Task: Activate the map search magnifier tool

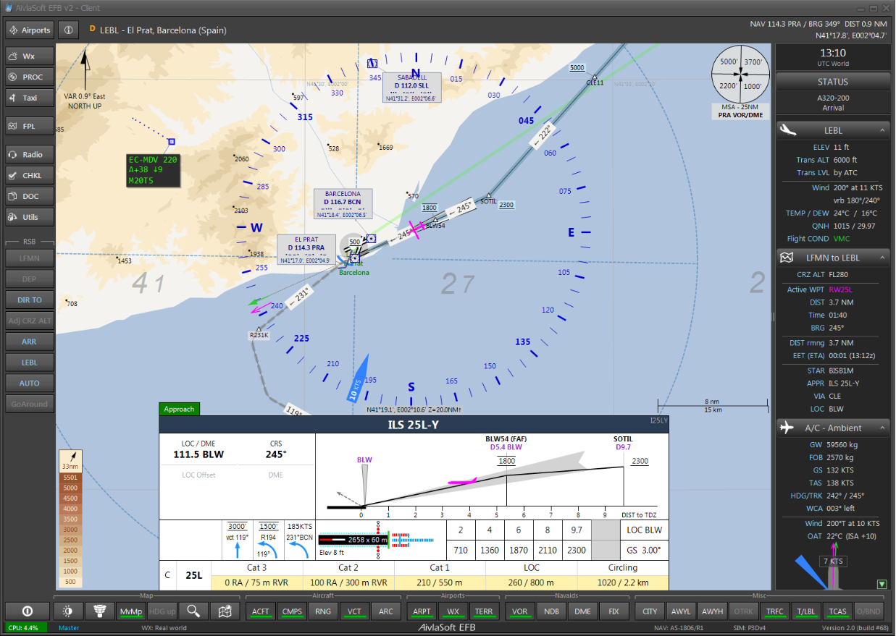Action: (x=193, y=611)
